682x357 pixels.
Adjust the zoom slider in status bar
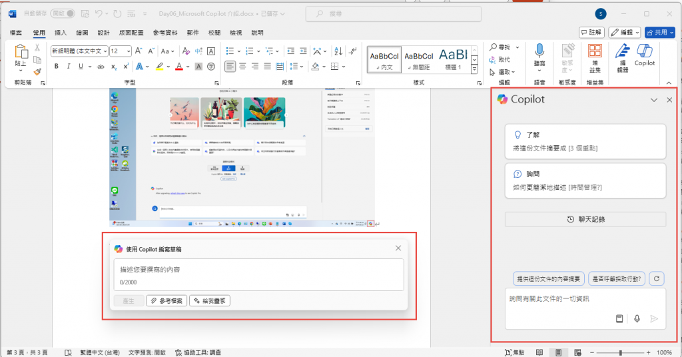pyautogui.click(x=621, y=352)
